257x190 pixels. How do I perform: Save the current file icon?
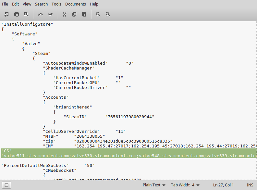click(26, 14)
